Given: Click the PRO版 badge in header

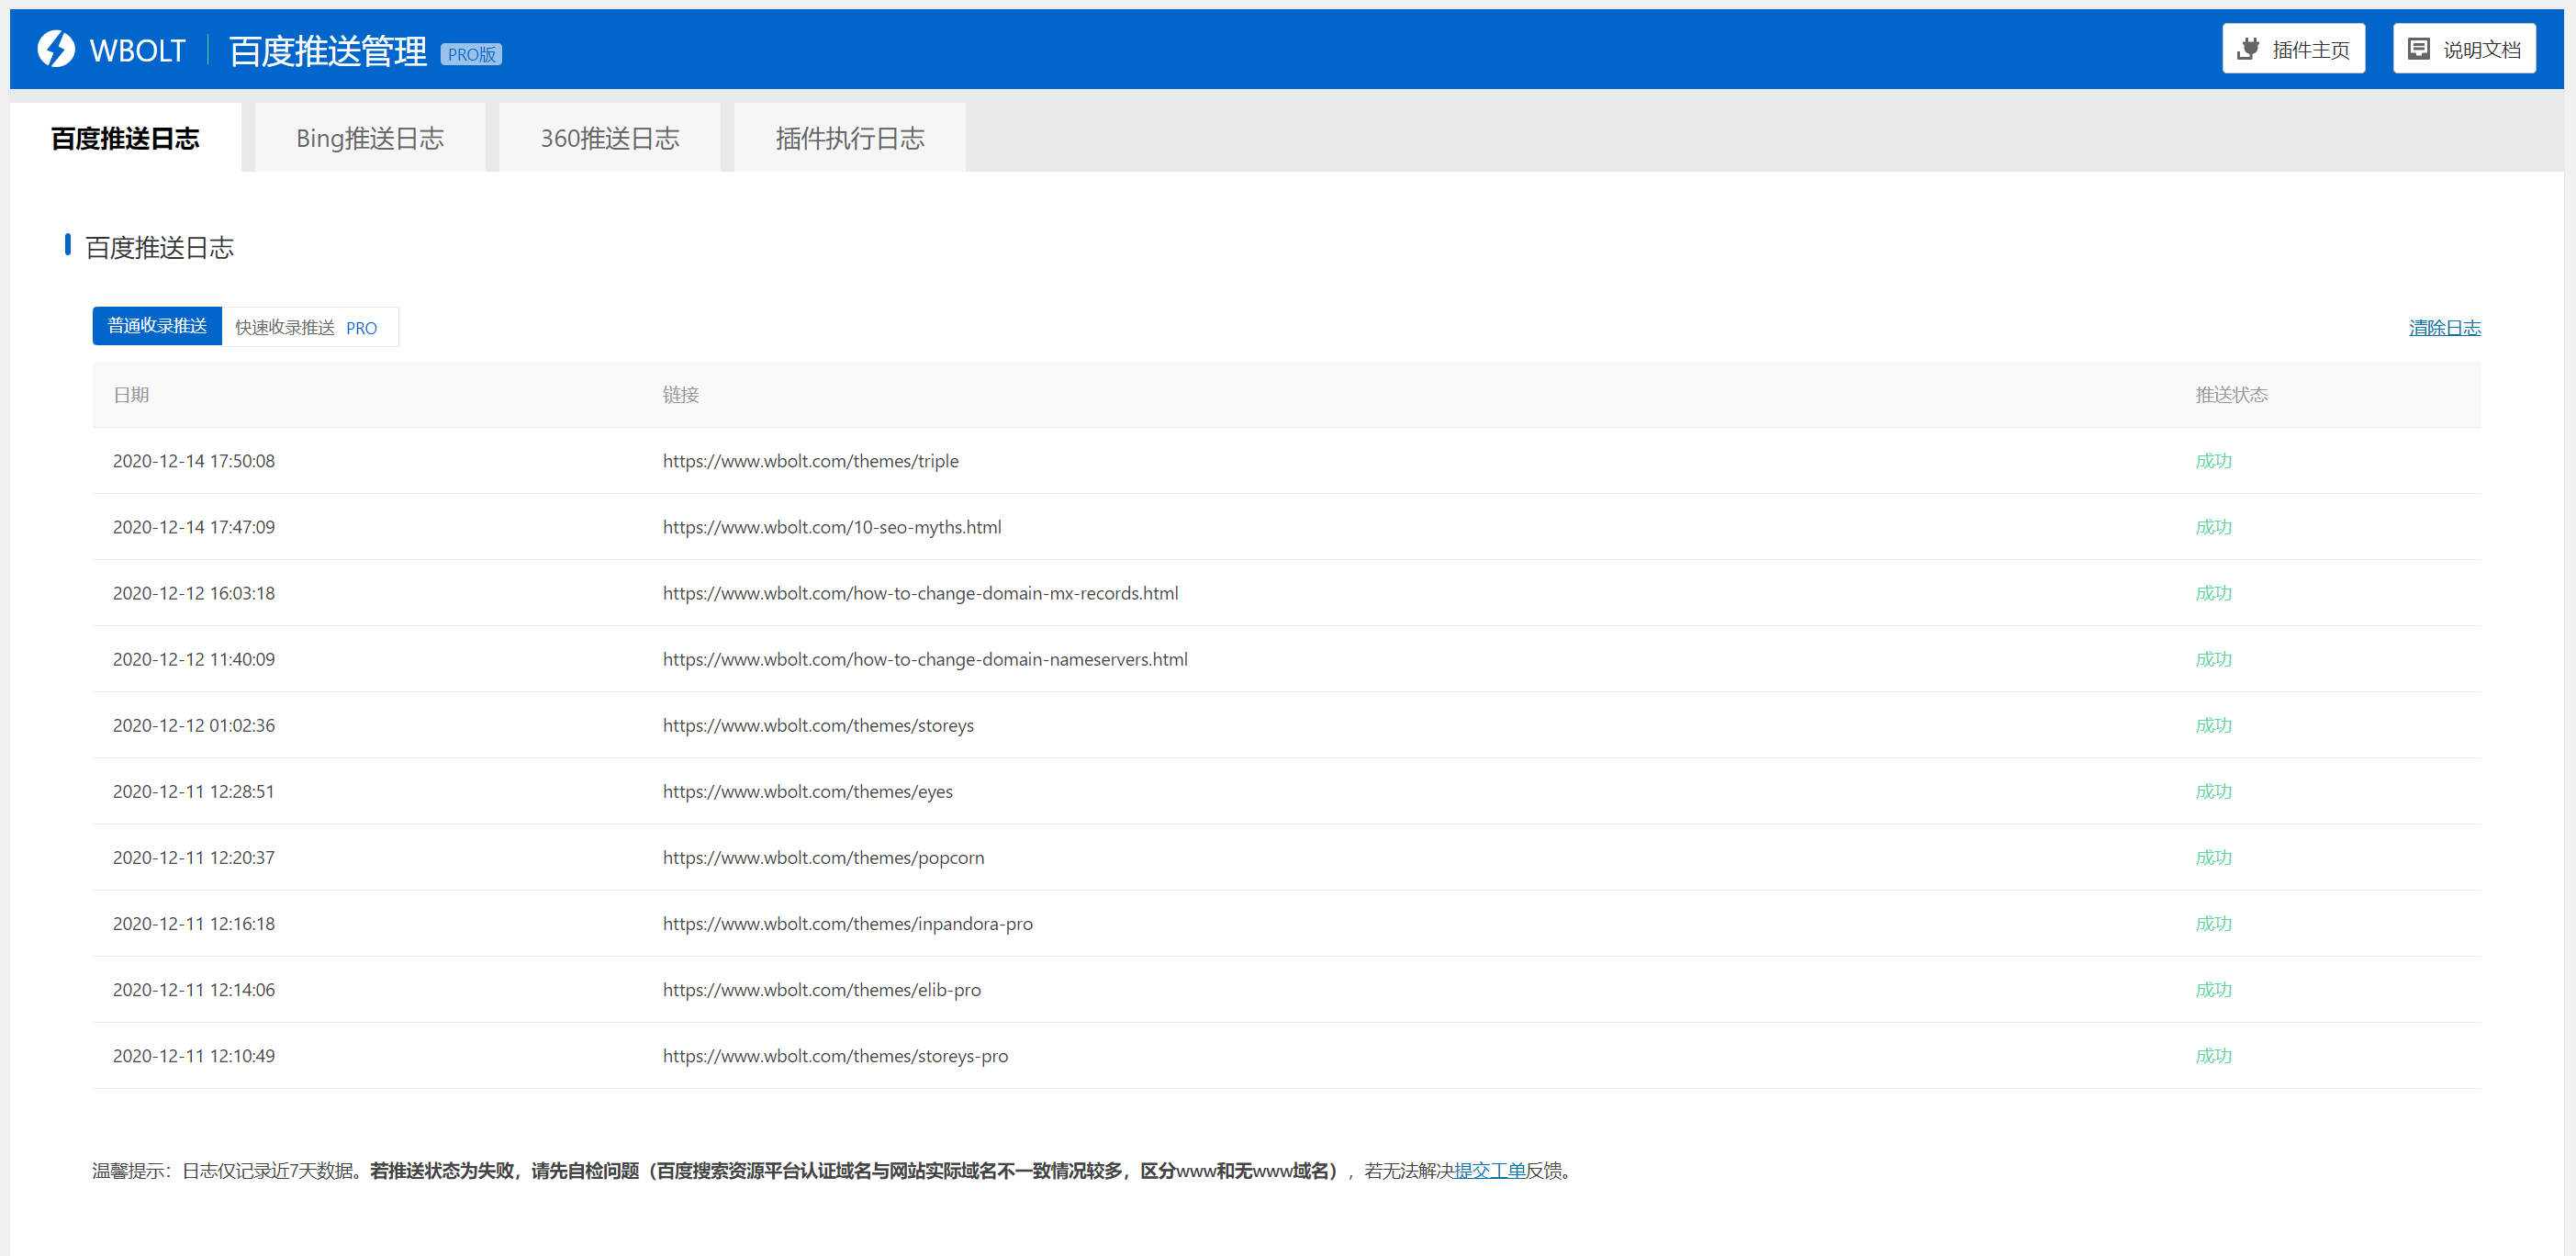Looking at the screenshot, I should 471,55.
